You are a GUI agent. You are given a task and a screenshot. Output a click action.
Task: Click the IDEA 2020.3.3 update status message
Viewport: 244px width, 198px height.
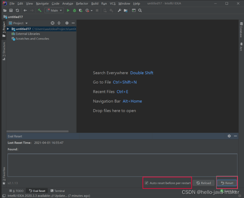click(49, 196)
